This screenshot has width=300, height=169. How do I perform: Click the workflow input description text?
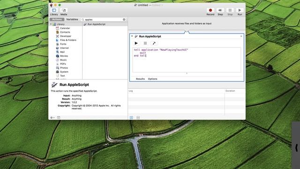tap(187, 23)
